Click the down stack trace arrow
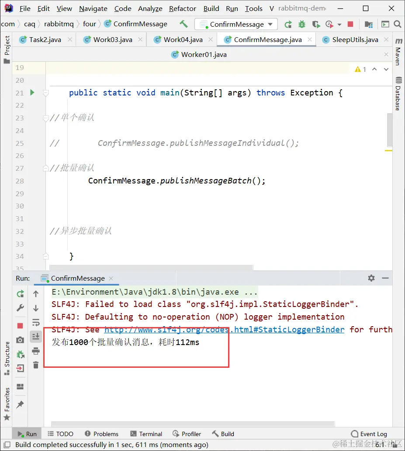 click(36, 308)
